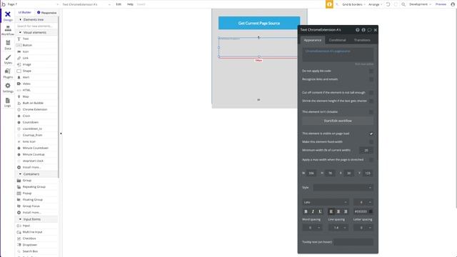Open the Logs section

8,102
